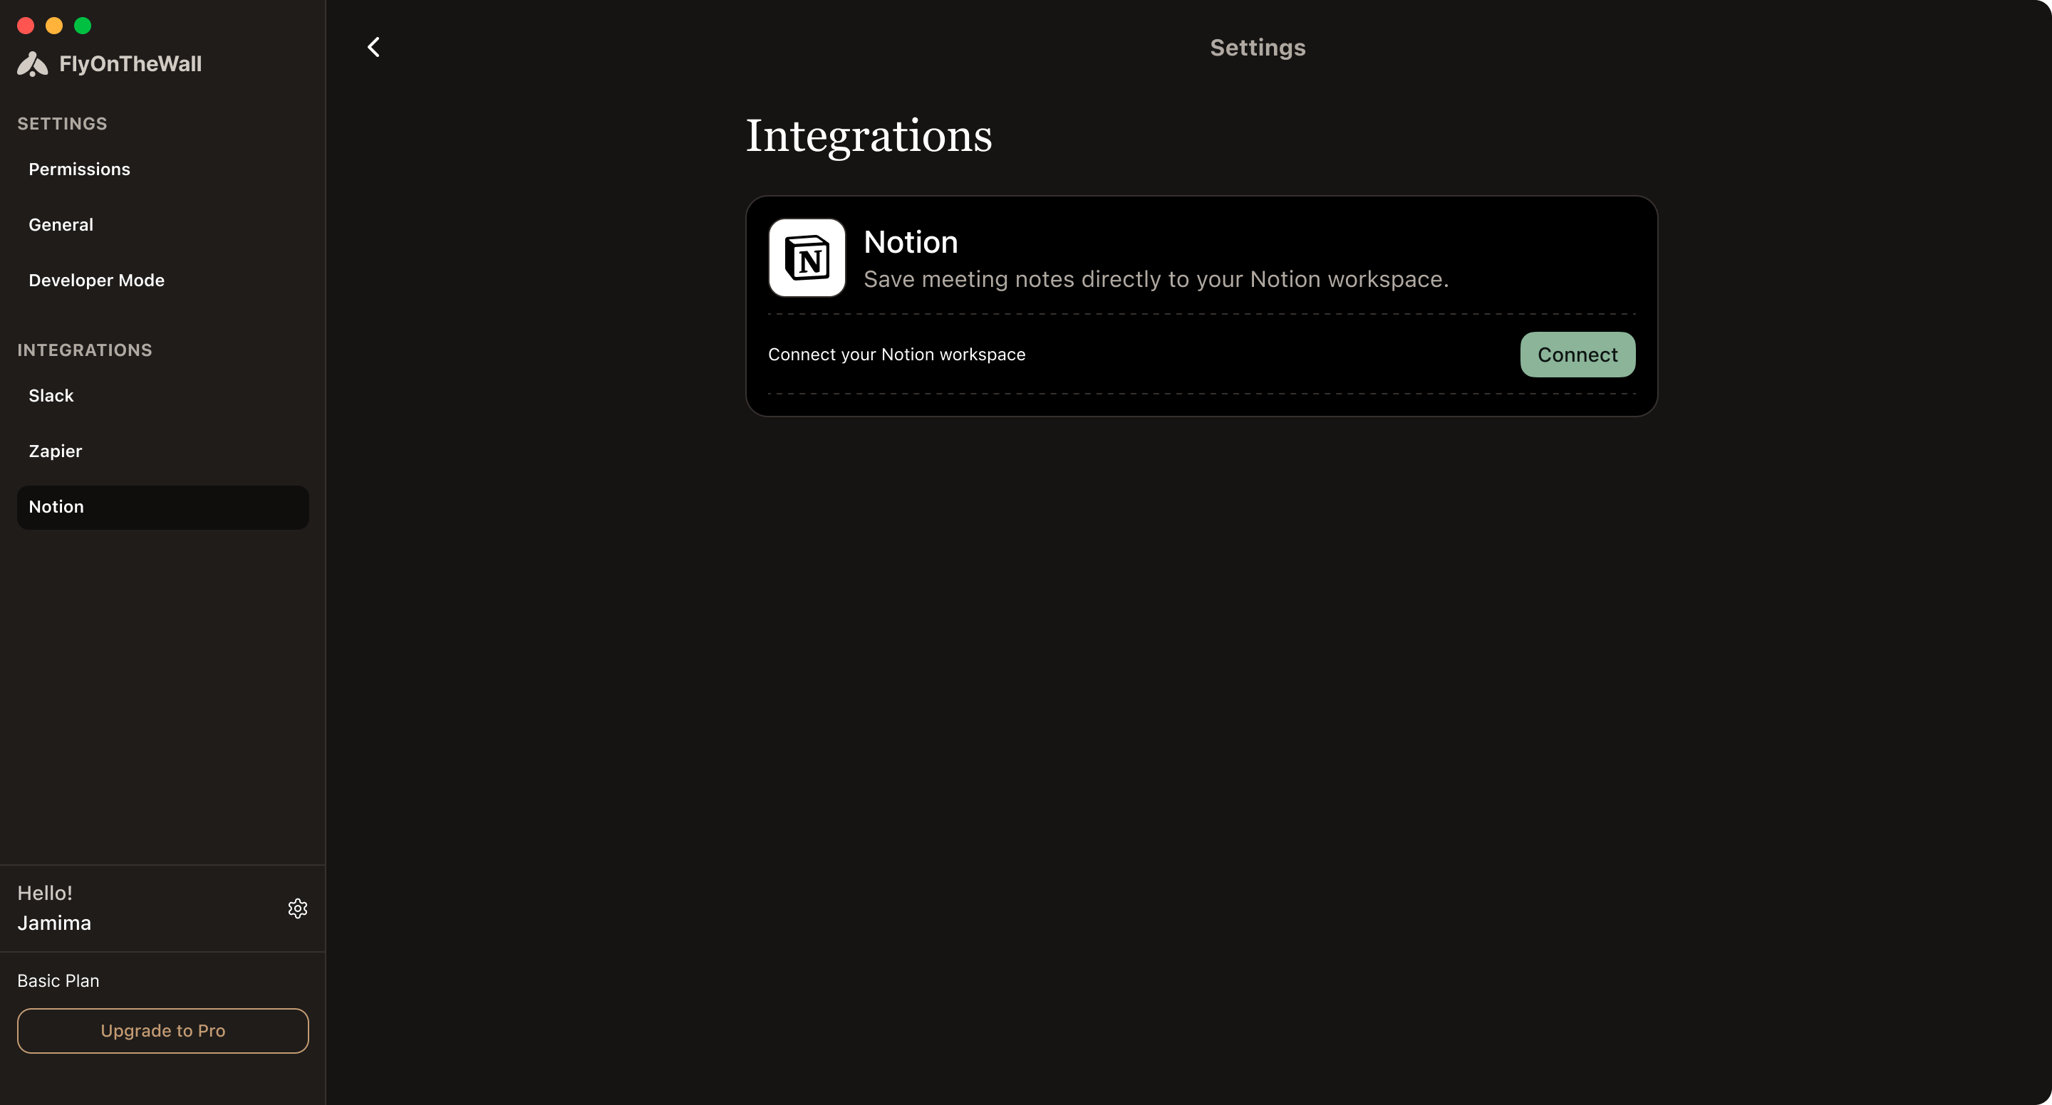
Task: Click the "Connect your Notion workspace" text
Action: click(896, 355)
